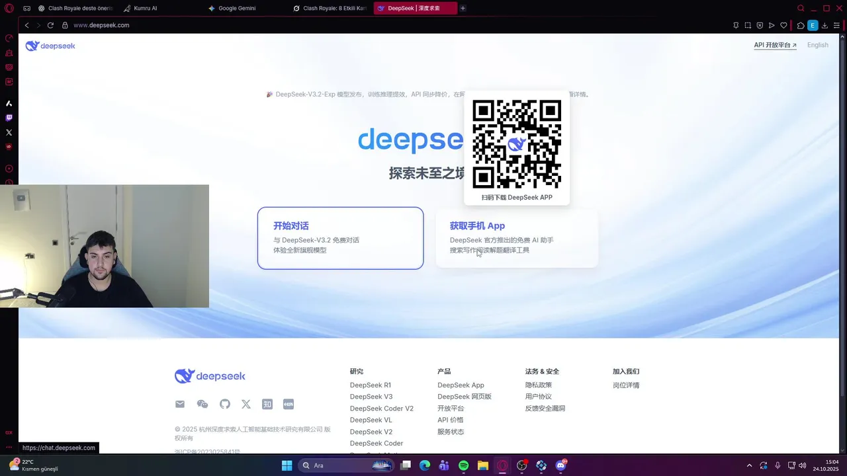The image size is (847, 476).
Task: Open the 服务状态 link
Action: [451, 432]
